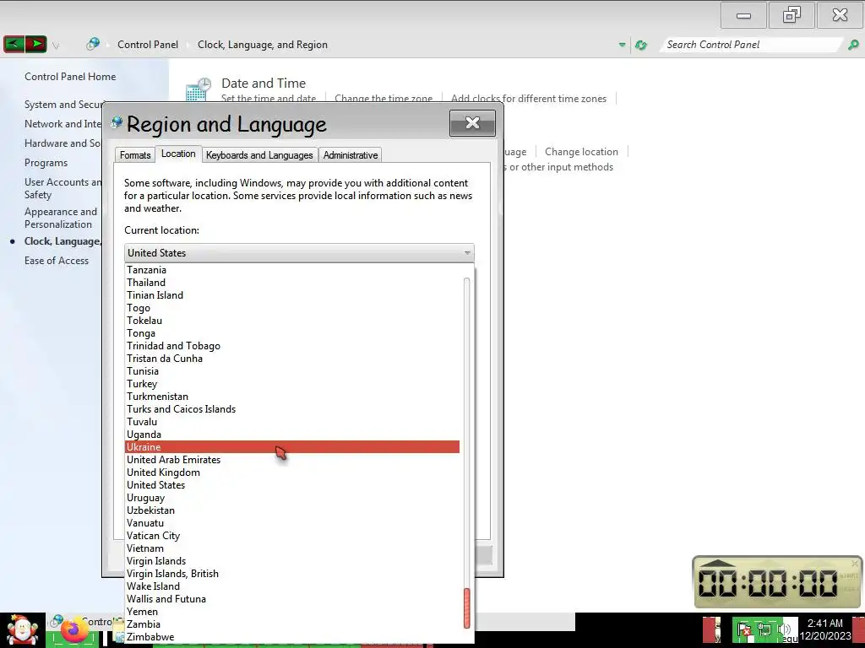The width and height of the screenshot is (865, 648).
Task: Select Zambia in list
Action: point(292,624)
